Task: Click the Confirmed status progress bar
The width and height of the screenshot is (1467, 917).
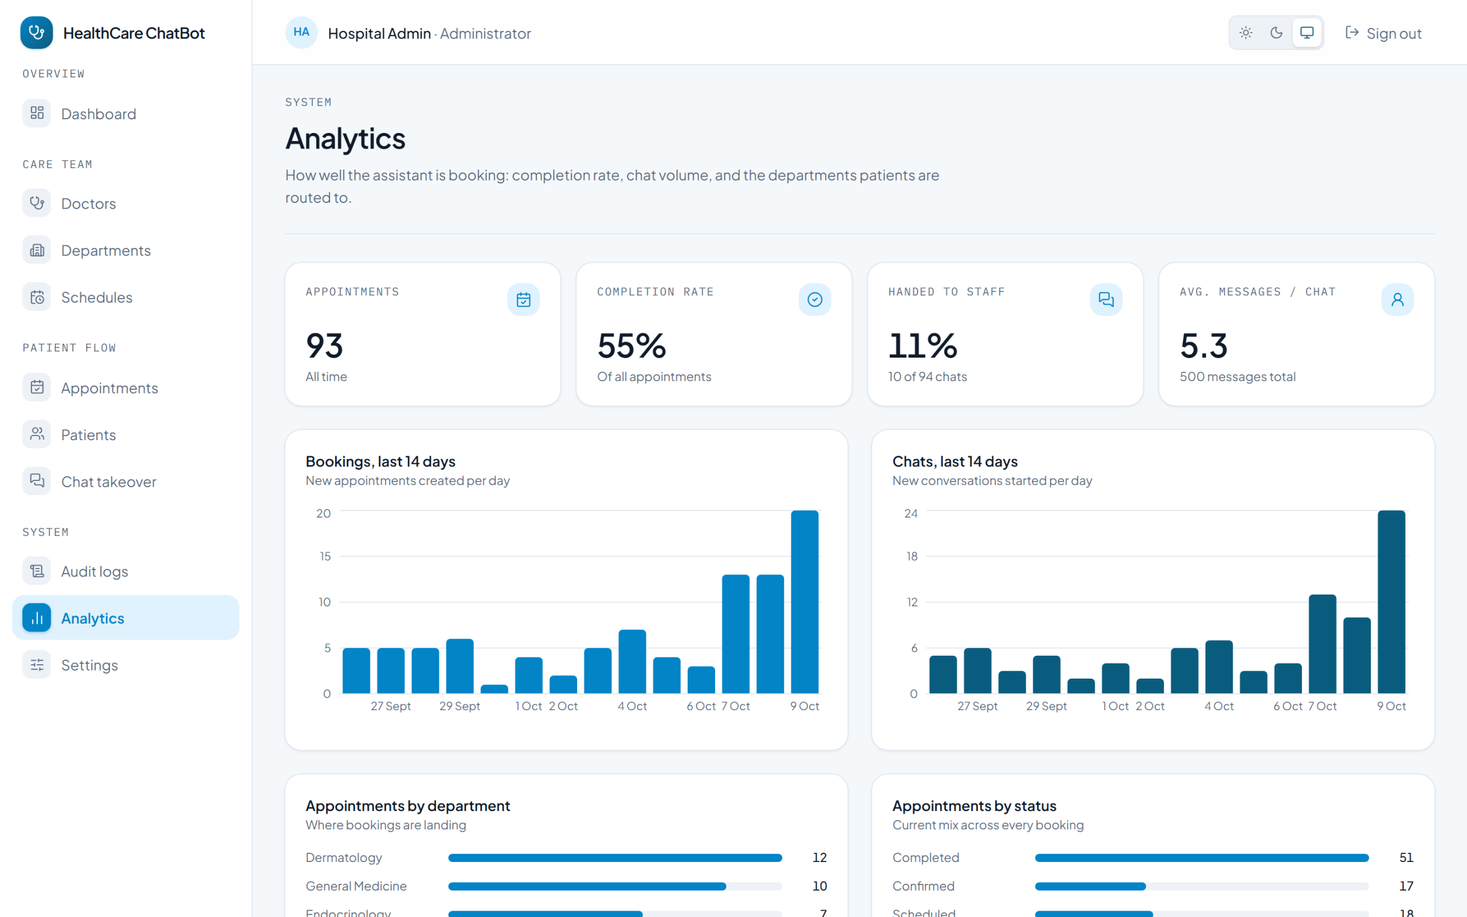Action: click(1202, 886)
